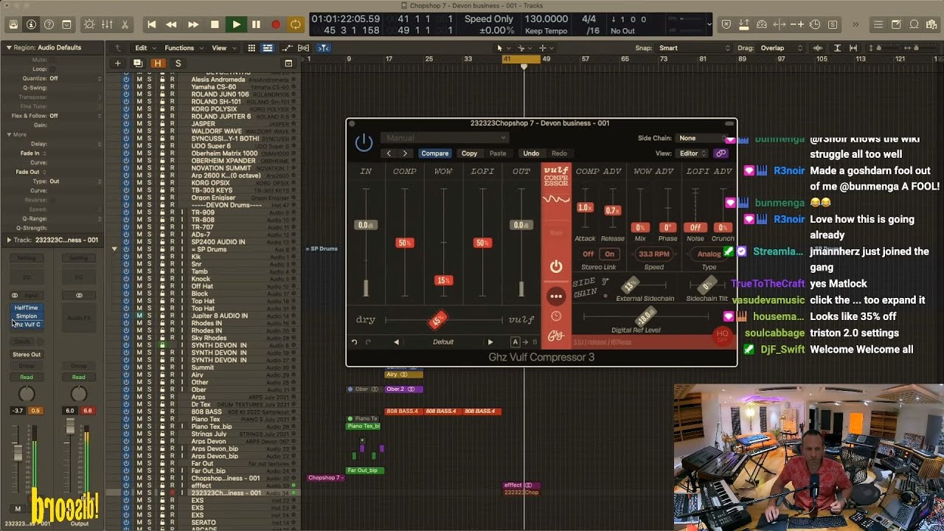The width and height of the screenshot is (944, 531).
Task: Toggle the Inspector info icon
Action: (31, 24)
